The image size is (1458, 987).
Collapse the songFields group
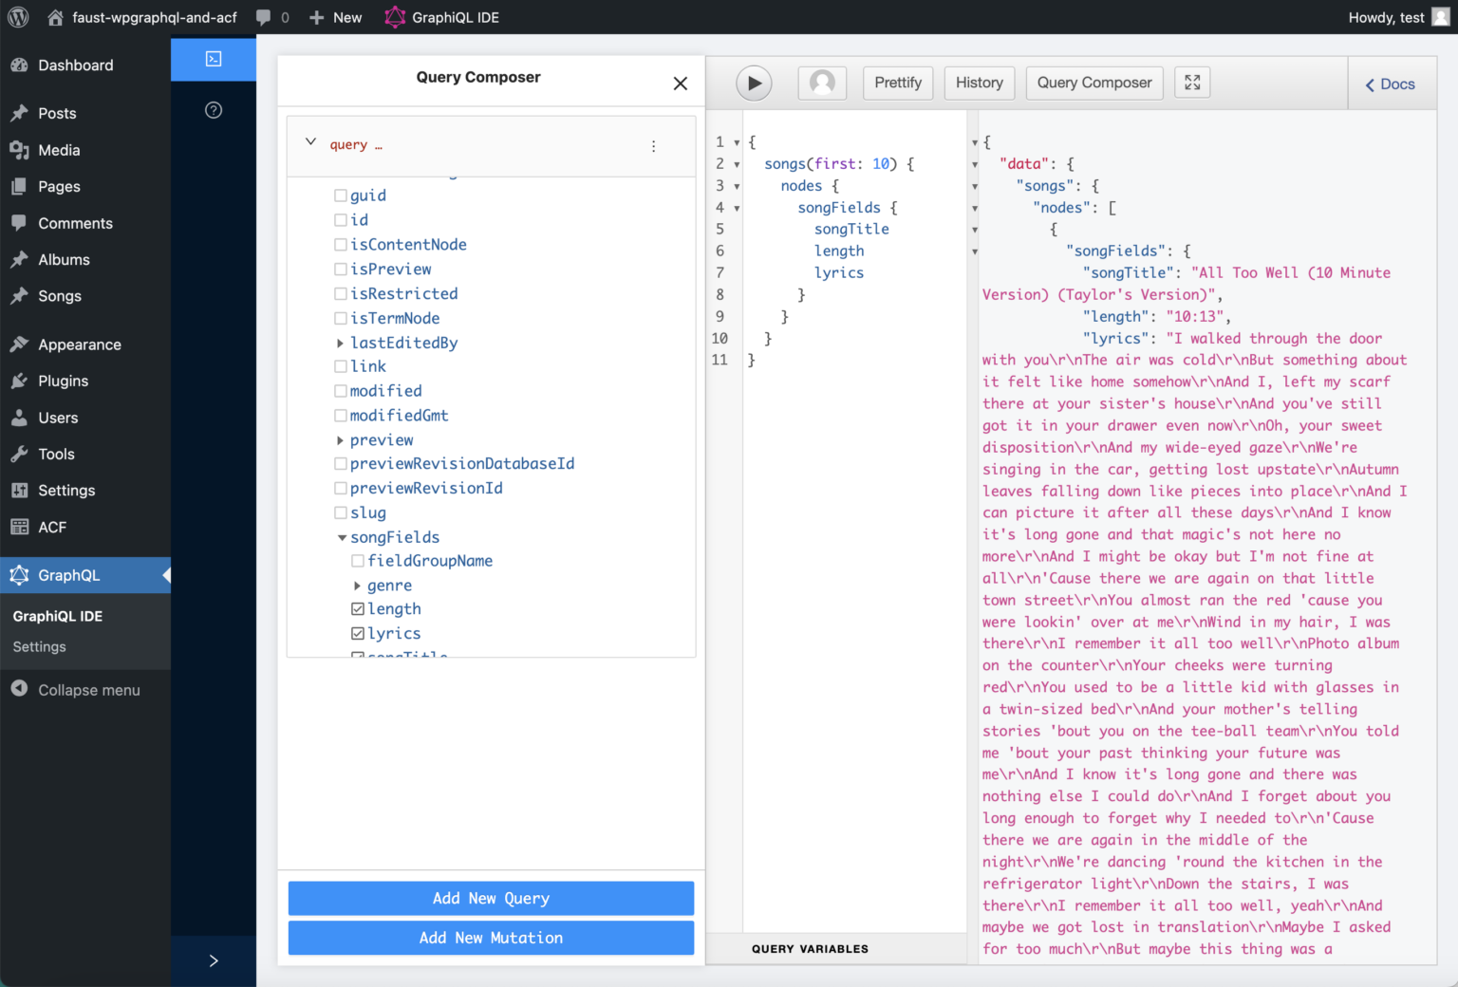coord(342,537)
